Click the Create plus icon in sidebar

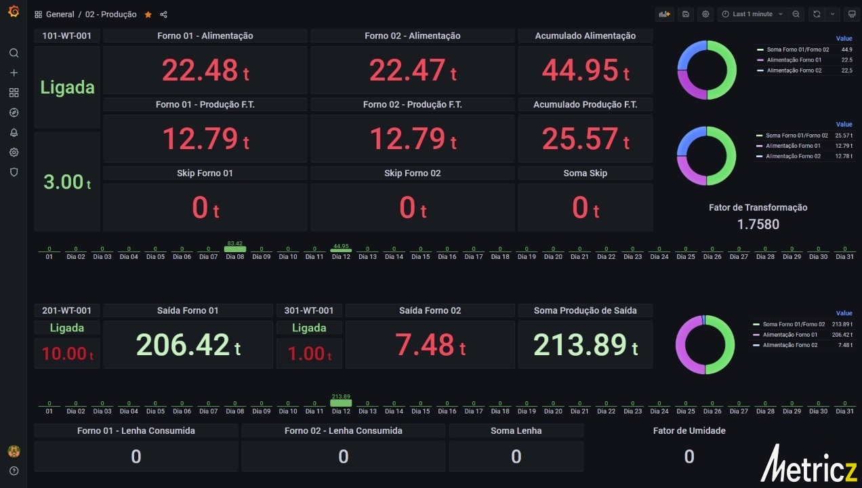(x=14, y=73)
